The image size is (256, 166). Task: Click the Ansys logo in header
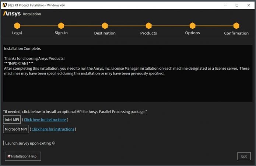tap(12, 14)
